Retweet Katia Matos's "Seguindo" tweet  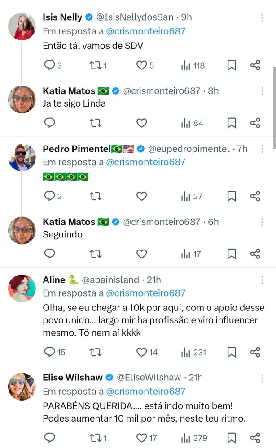(95, 254)
